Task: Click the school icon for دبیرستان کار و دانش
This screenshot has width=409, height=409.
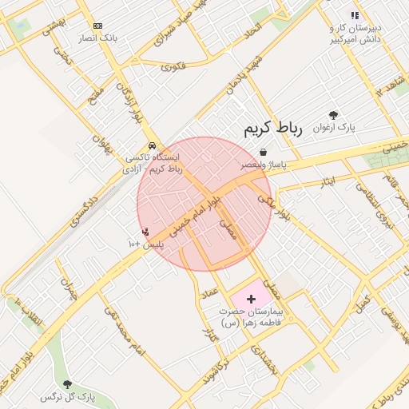Action: [x=355, y=15]
